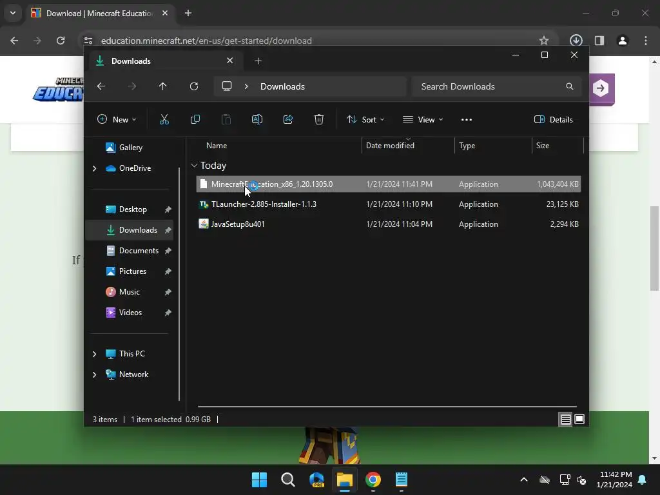Open Notepad from the taskbar
Viewport: 660px width, 495px height.
401,480
